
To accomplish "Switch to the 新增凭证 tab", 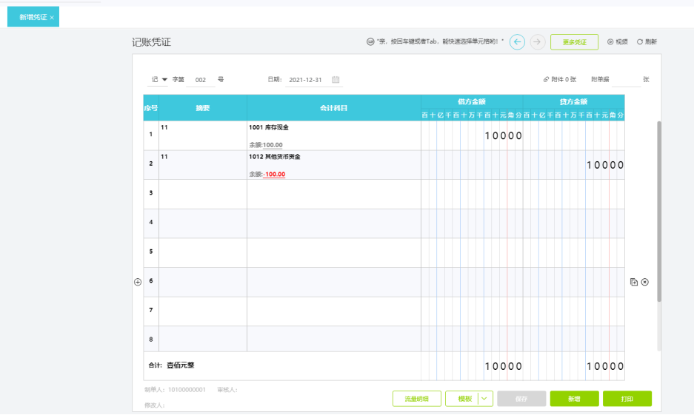I will click(31, 17).
